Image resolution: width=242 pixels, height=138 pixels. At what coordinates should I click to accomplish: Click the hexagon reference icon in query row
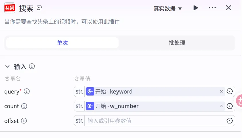tap(230, 92)
